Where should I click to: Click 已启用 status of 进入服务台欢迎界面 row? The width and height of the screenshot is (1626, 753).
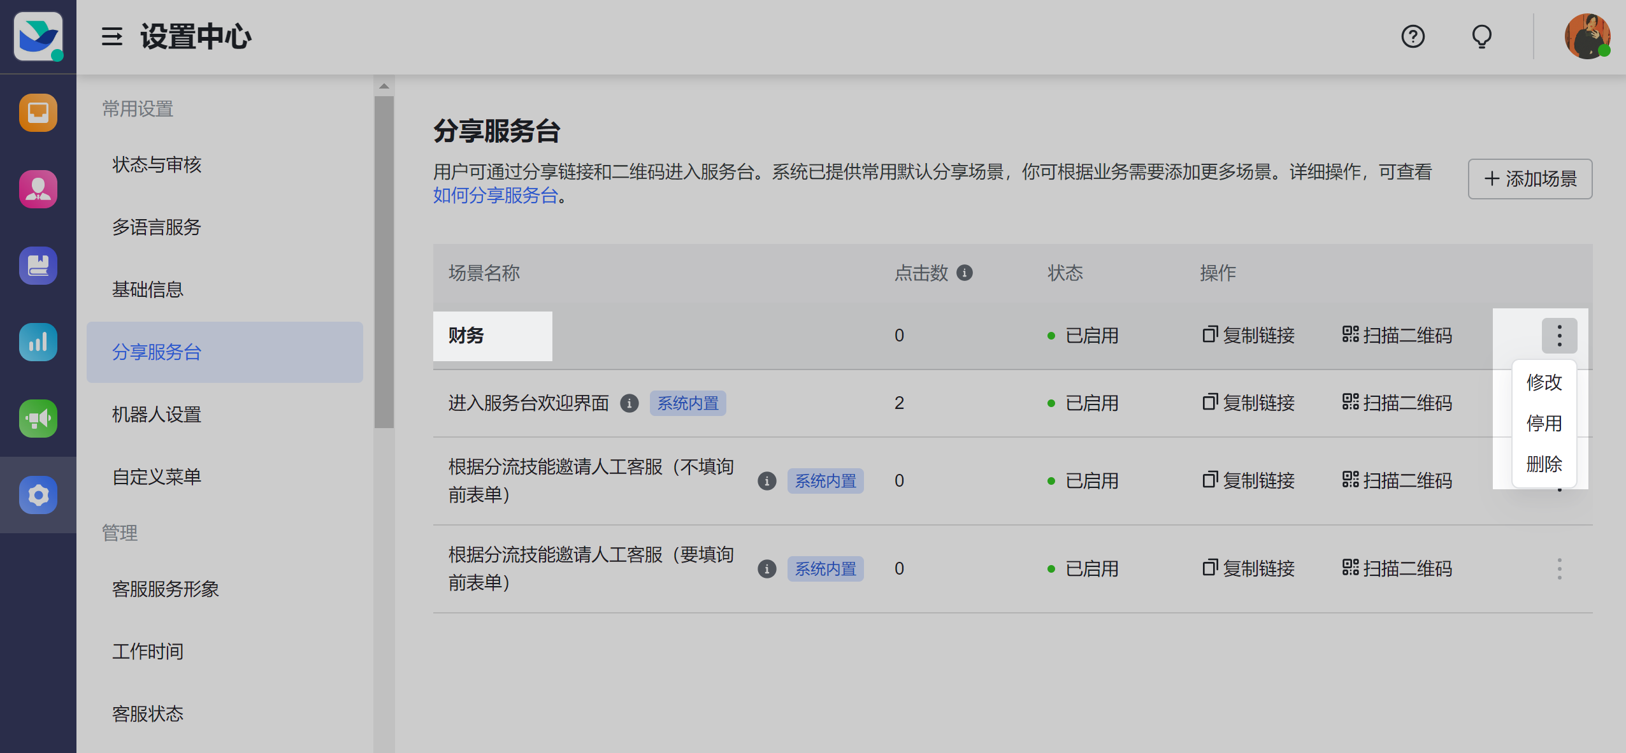tap(1083, 403)
